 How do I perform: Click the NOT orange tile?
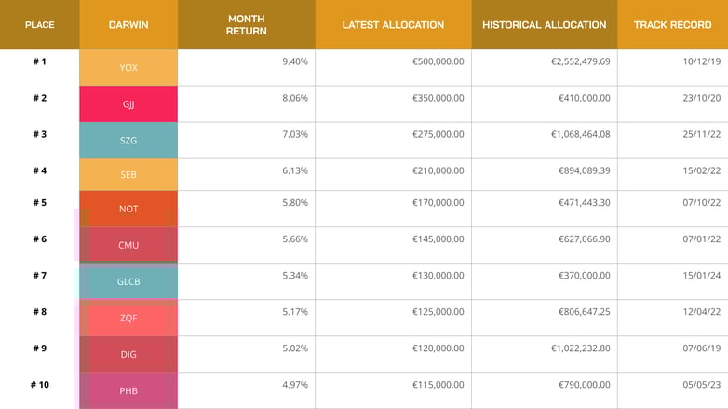click(128, 209)
